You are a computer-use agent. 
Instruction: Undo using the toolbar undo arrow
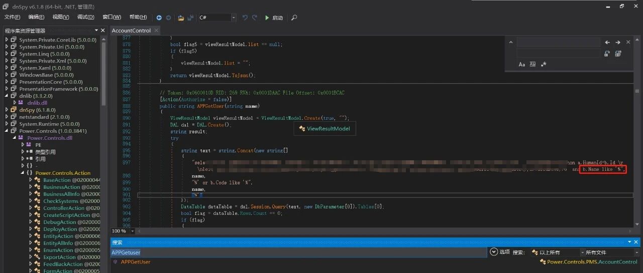coord(245,18)
